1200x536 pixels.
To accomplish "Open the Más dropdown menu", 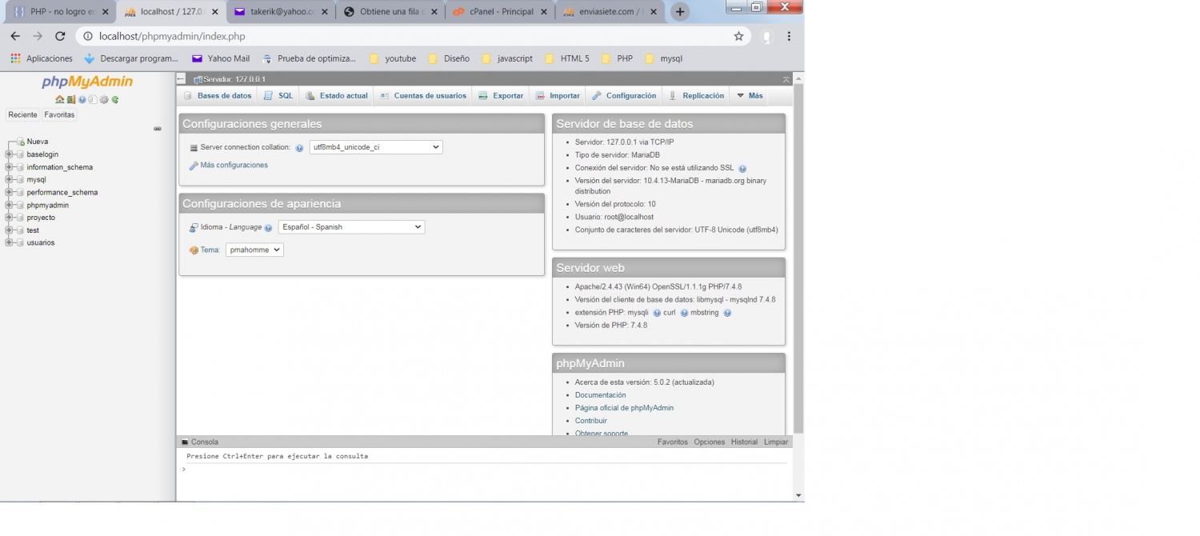I will point(750,96).
